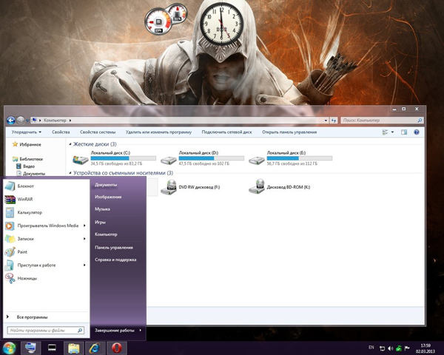Viewport: 444px width, 355px height.
Task: Click Все программы
Action: click(x=32, y=317)
